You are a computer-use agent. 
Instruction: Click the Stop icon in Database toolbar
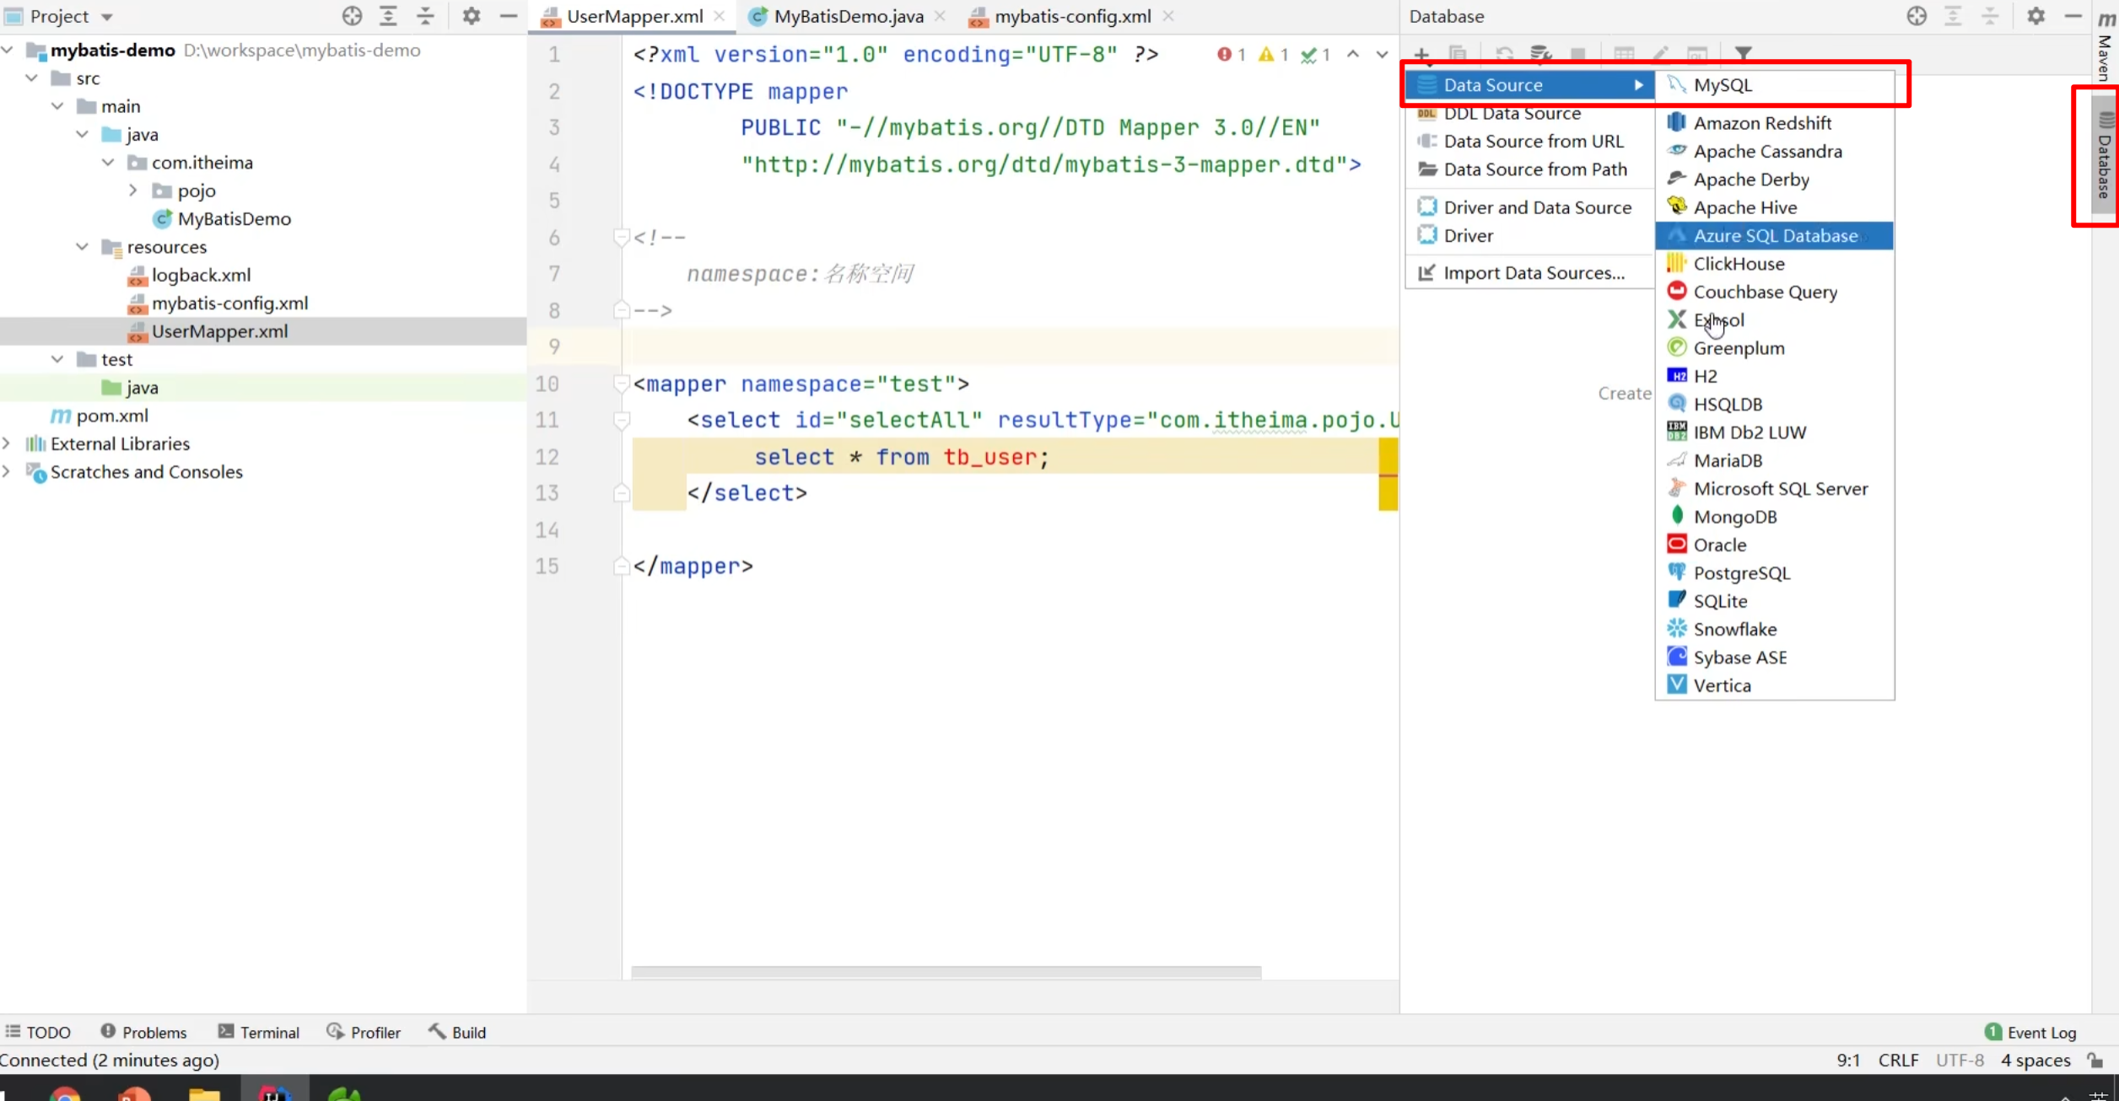pos(1577,55)
